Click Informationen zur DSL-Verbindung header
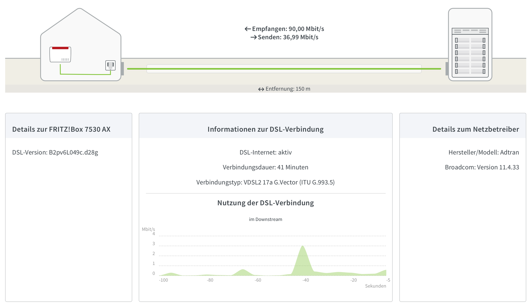Viewport: 532px width, 307px height. click(265, 129)
